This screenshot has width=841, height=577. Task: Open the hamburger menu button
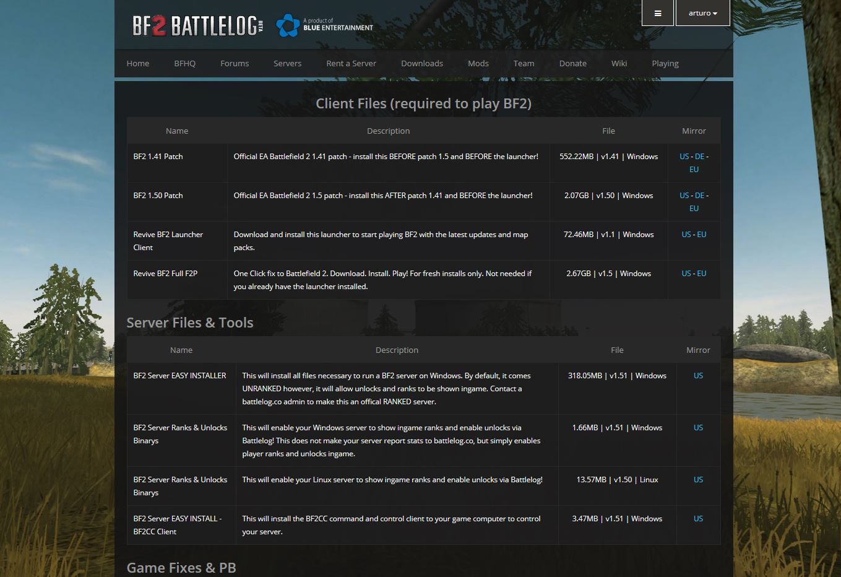[x=657, y=13]
